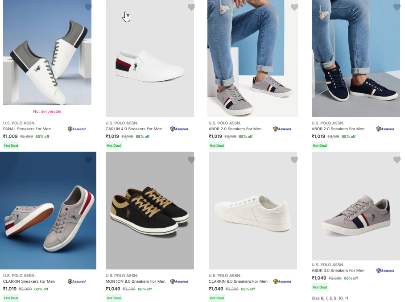View the white CLARKIN 6.0 sneaker photo
The width and height of the screenshot is (405, 302).
point(252,211)
